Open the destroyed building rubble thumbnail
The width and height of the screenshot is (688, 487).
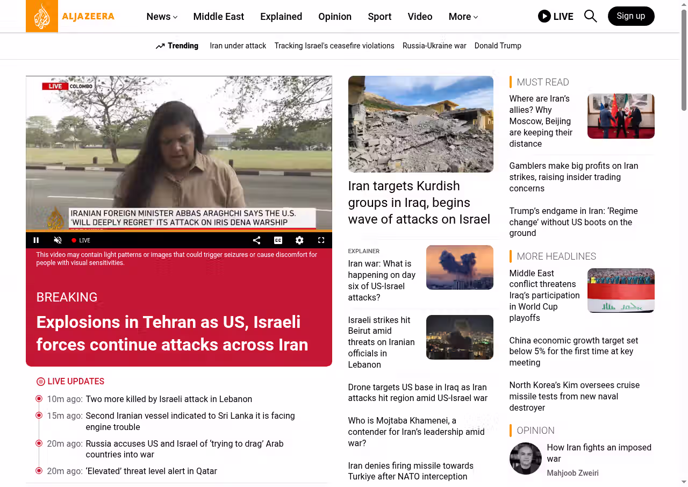click(x=420, y=124)
